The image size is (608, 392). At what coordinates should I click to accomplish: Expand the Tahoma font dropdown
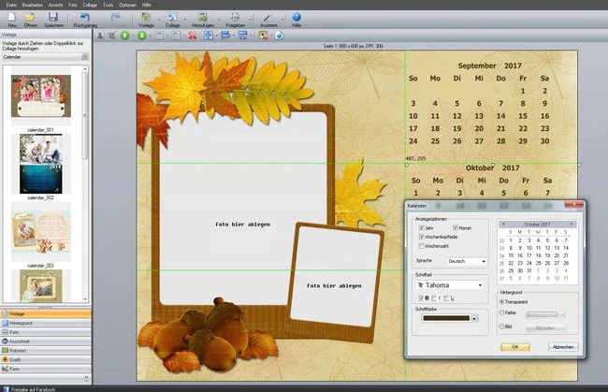[450, 285]
